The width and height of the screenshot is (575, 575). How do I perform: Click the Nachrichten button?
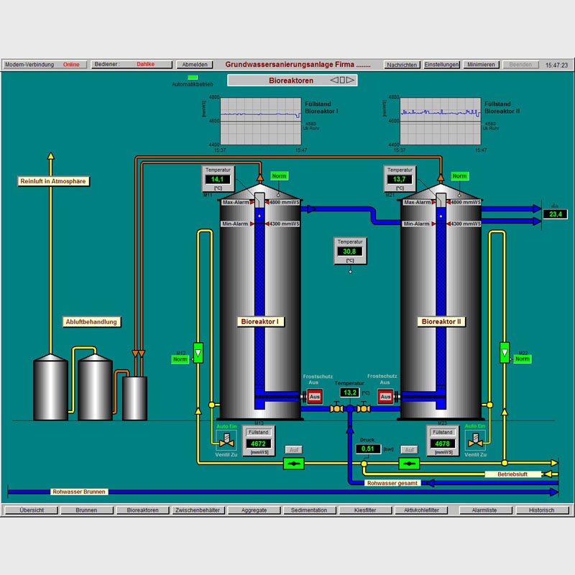402,65
